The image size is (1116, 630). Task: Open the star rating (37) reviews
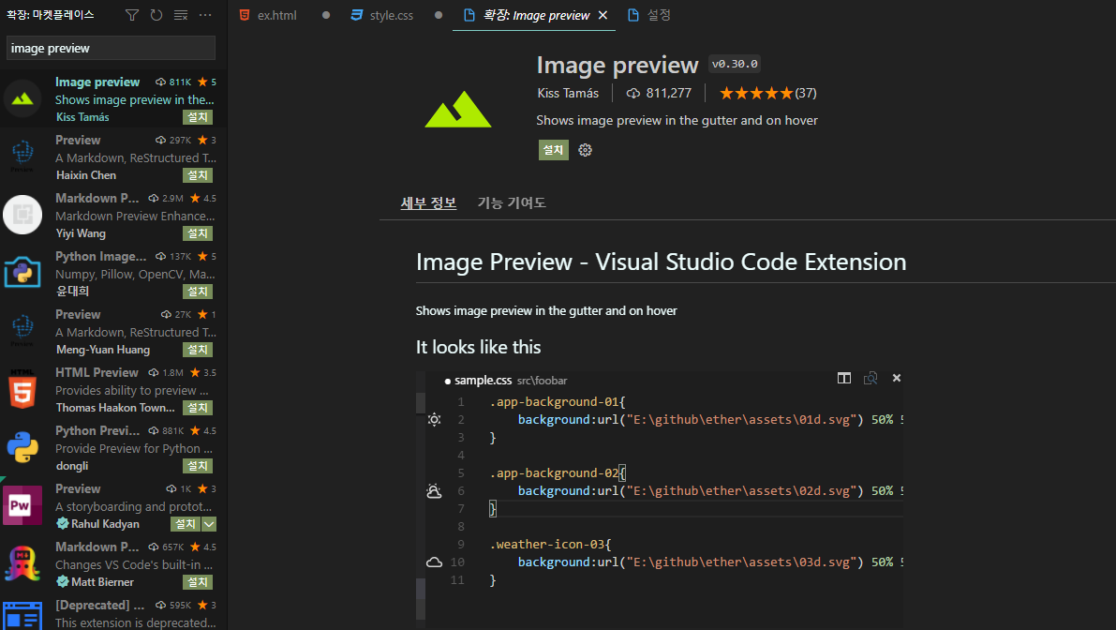(x=768, y=93)
